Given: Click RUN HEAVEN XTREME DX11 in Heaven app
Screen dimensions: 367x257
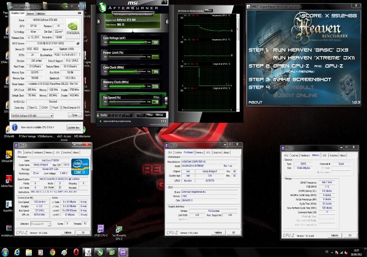Looking at the screenshot, I should pos(314,58).
